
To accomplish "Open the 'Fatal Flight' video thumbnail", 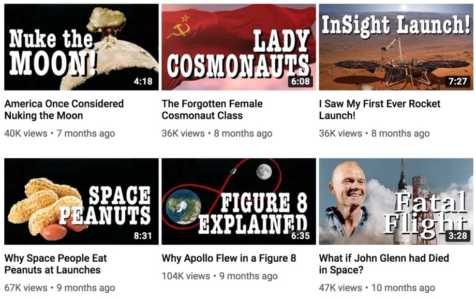I will 396,201.
